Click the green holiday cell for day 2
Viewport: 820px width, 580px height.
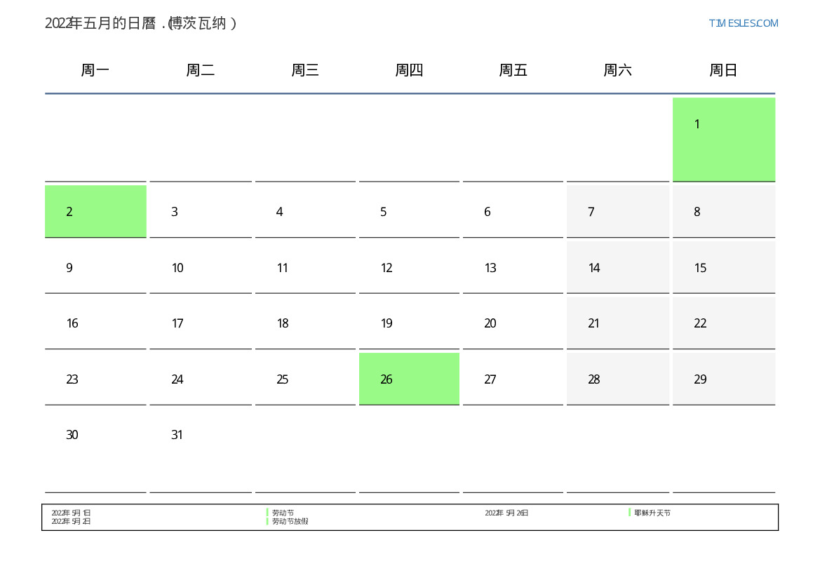click(x=95, y=211)
